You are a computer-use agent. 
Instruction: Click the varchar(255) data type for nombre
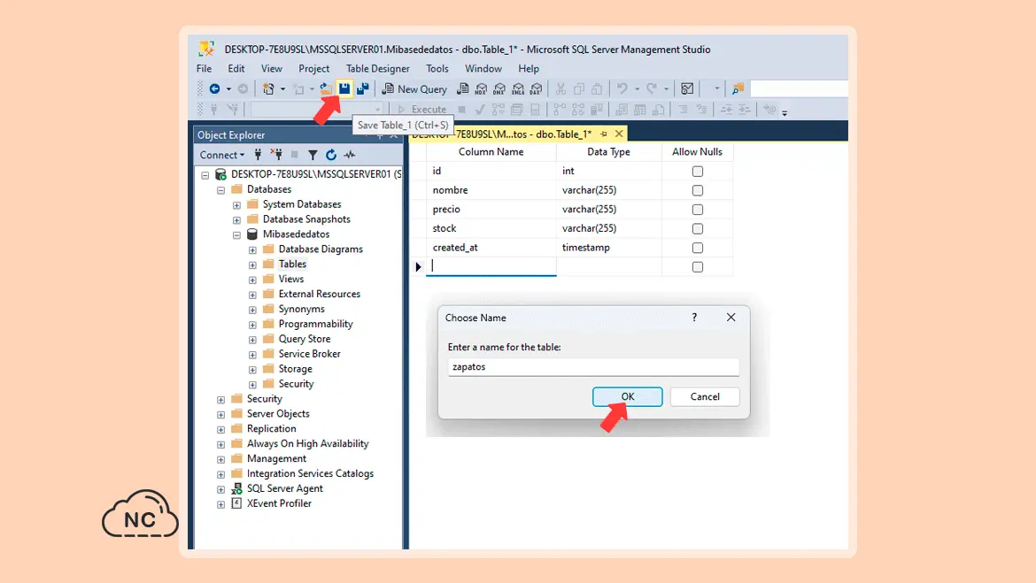[x=590, y=190]
